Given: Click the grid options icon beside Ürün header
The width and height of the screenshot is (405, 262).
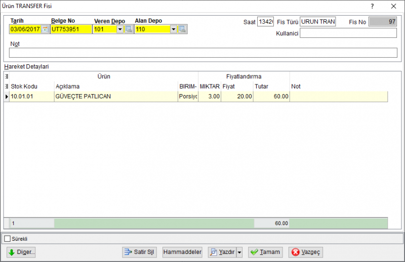Looking at the screenshot, I should tap(7, 76).
